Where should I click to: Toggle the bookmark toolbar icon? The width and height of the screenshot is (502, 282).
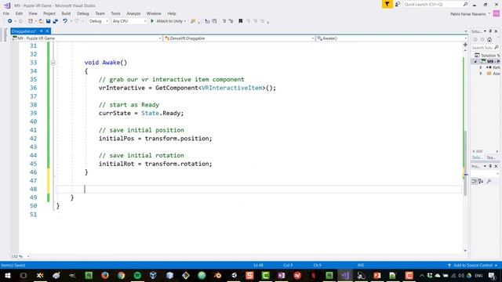coord(241,21)
